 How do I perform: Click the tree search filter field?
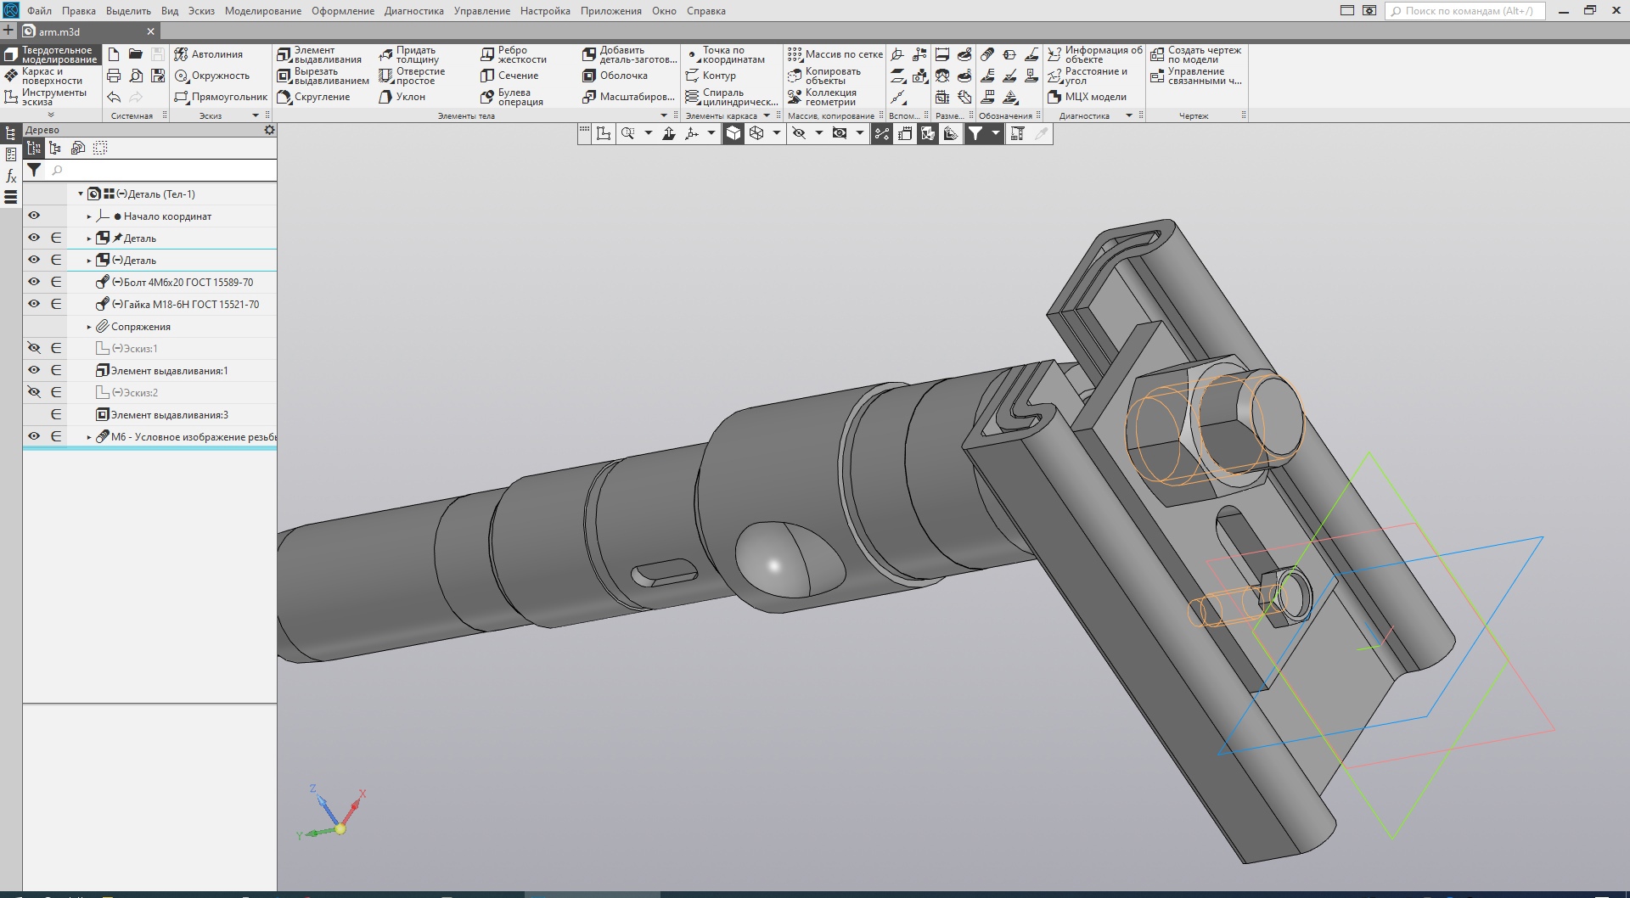point(161,171)
